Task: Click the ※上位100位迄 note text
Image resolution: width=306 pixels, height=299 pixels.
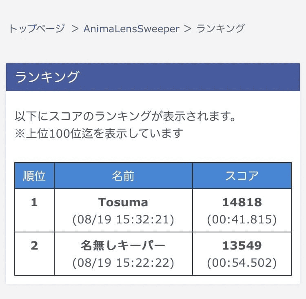Action: click(98, 134)
